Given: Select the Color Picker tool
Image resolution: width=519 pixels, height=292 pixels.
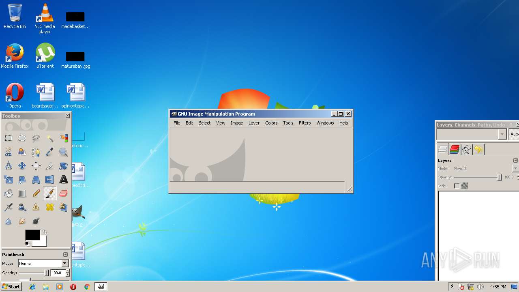Looking at the screenshot, I should (x=50, y=152).
